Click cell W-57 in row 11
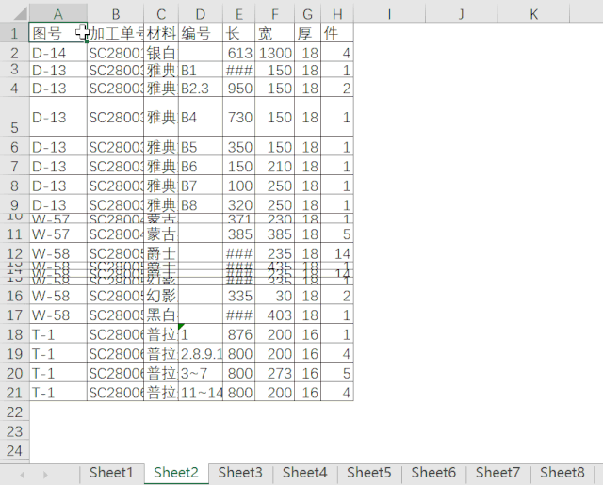Viewport: 603px width, 485px height. (58, 234)
